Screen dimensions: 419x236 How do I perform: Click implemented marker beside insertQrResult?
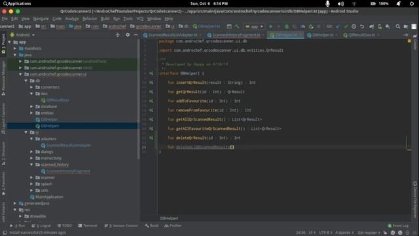click(151, 83)
